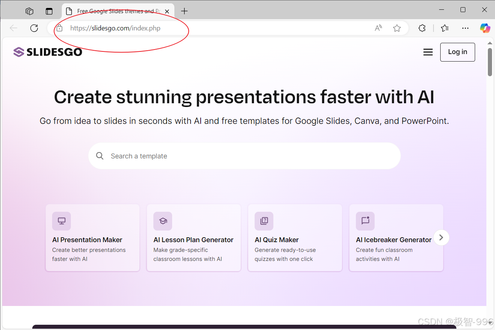Click 'Make grade-specific classroom lessons with AI' text
495x330 pixels.
(x=187, y=255)
